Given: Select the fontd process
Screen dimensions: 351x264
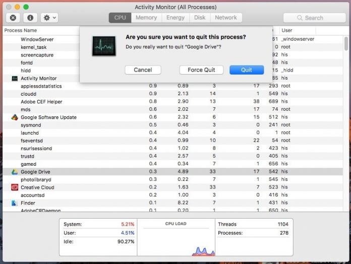Looking at the screenshot, I should (x=27, y=63).
